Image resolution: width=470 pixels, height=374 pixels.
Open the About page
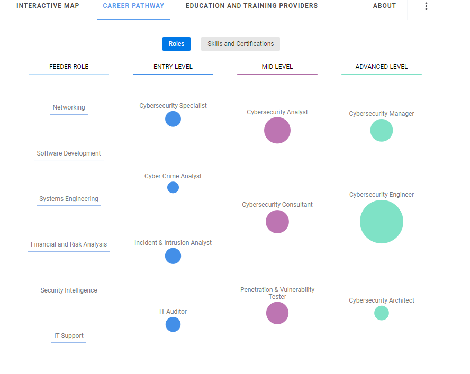384,6
